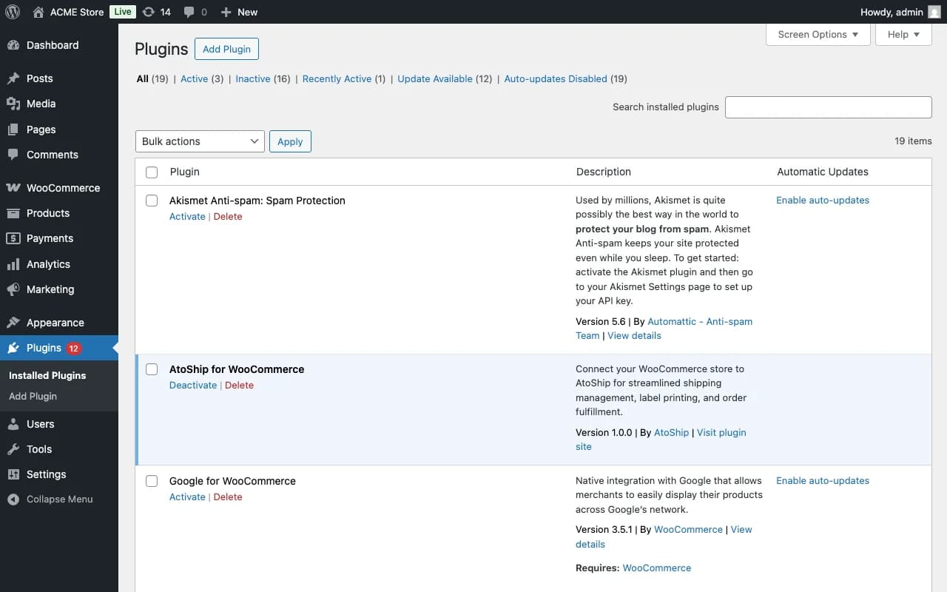Click the Pages icon in sidebar
This screenshot has width=947, height=592.
13,129
